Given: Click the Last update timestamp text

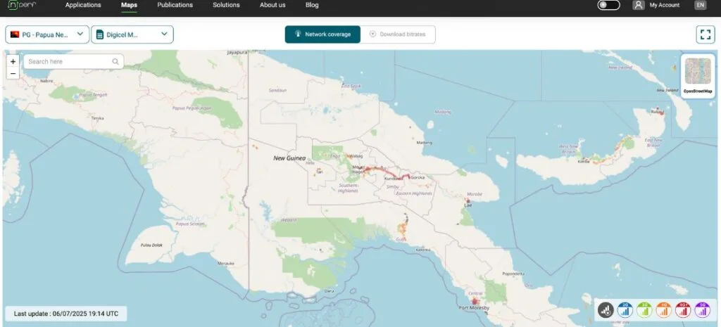Looking at the screenshot, I should (65, 314).
